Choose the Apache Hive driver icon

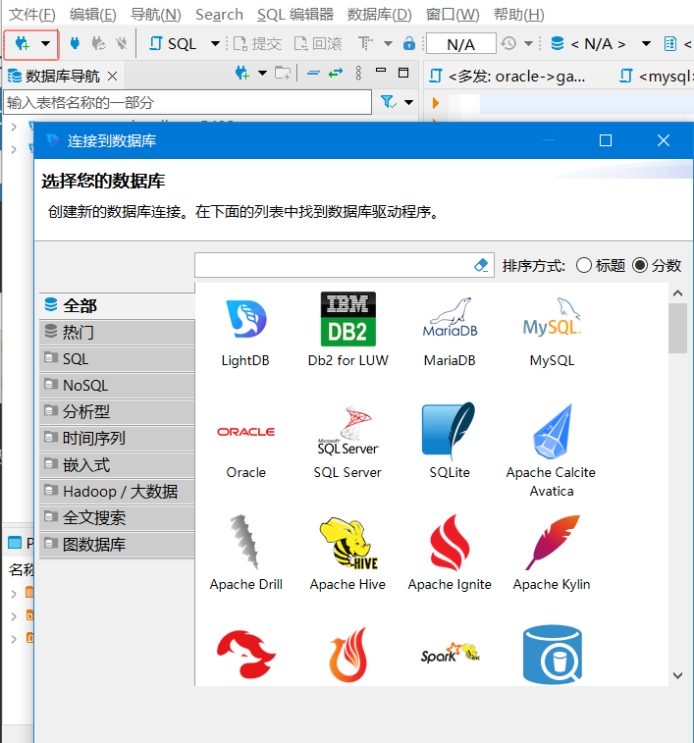(x=348, y=543)
